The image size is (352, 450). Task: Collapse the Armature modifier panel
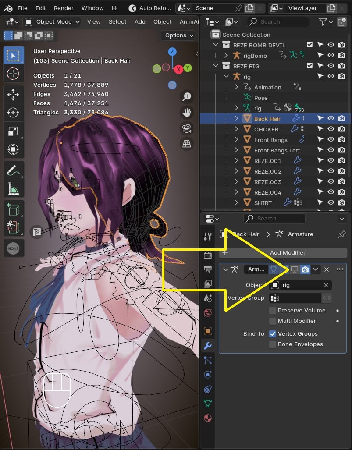tap(226, 269)
